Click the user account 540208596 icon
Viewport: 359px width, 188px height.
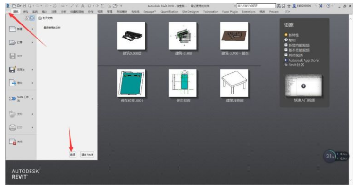[294, 6]
